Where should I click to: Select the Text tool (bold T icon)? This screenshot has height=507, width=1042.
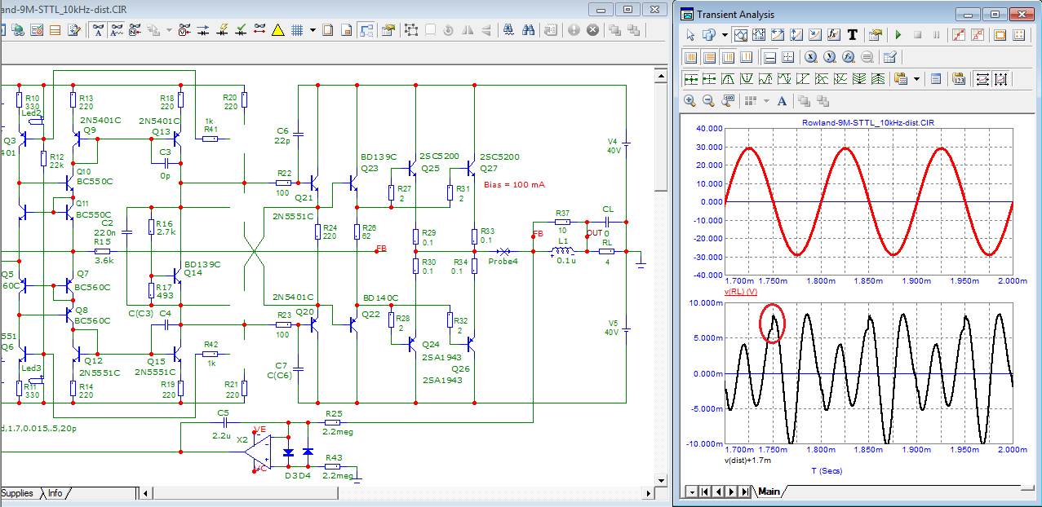coord(853,35)
